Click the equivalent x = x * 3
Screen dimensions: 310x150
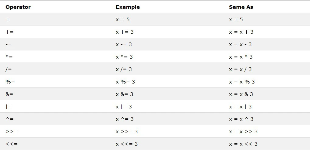(x=241, y=57)
